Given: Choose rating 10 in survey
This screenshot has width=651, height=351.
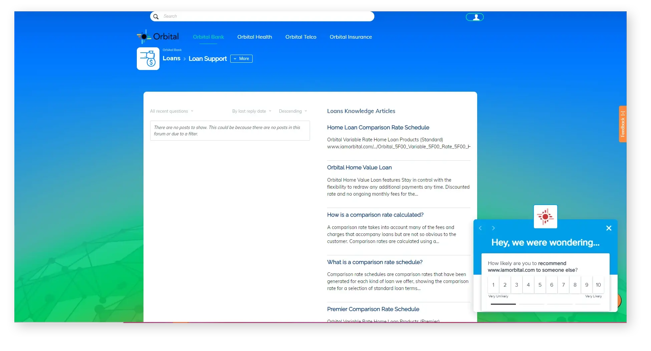Looking at the screenshot, I should [598, 285].
